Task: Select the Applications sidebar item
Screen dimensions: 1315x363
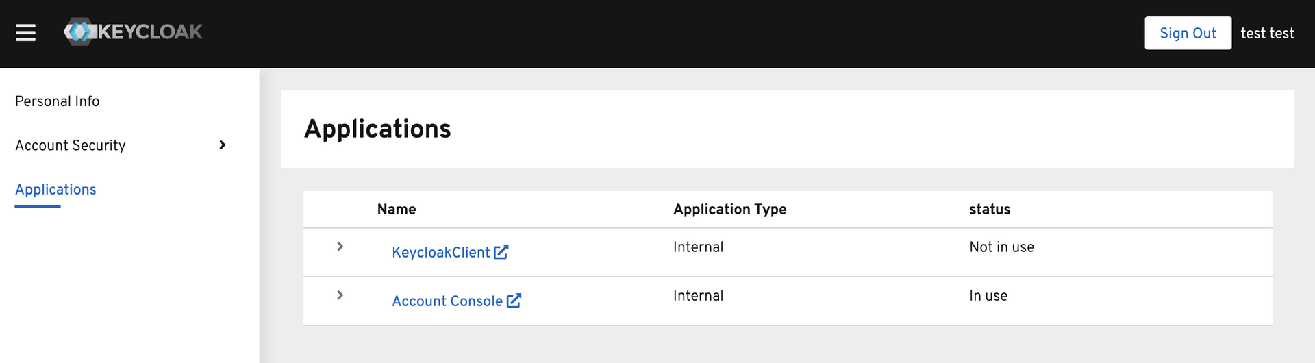Action: 55,190
